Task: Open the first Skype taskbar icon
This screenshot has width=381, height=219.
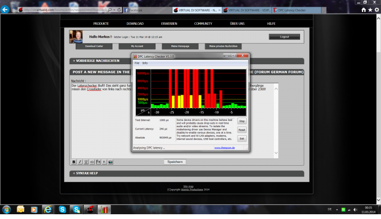Action: (62, 209)
